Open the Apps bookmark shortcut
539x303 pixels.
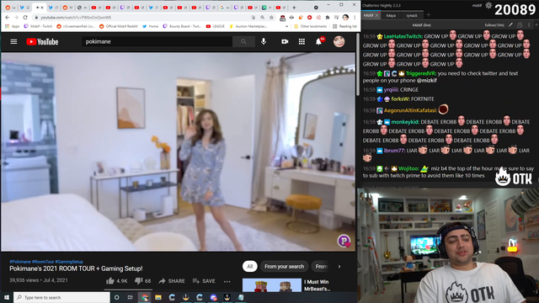coord(12,26)
